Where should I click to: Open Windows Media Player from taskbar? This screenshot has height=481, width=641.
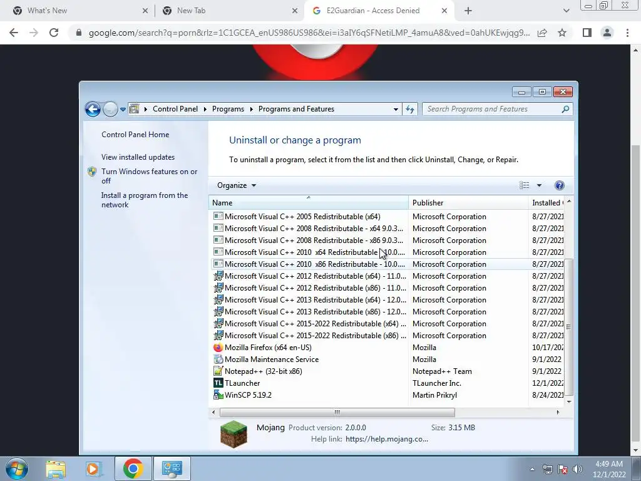tap(93, 468)
